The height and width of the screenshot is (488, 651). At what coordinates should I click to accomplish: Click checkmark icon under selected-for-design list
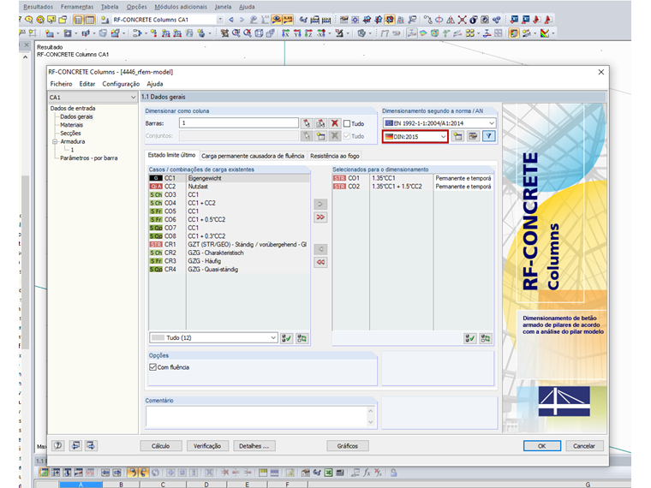click(x=469, y=338)
